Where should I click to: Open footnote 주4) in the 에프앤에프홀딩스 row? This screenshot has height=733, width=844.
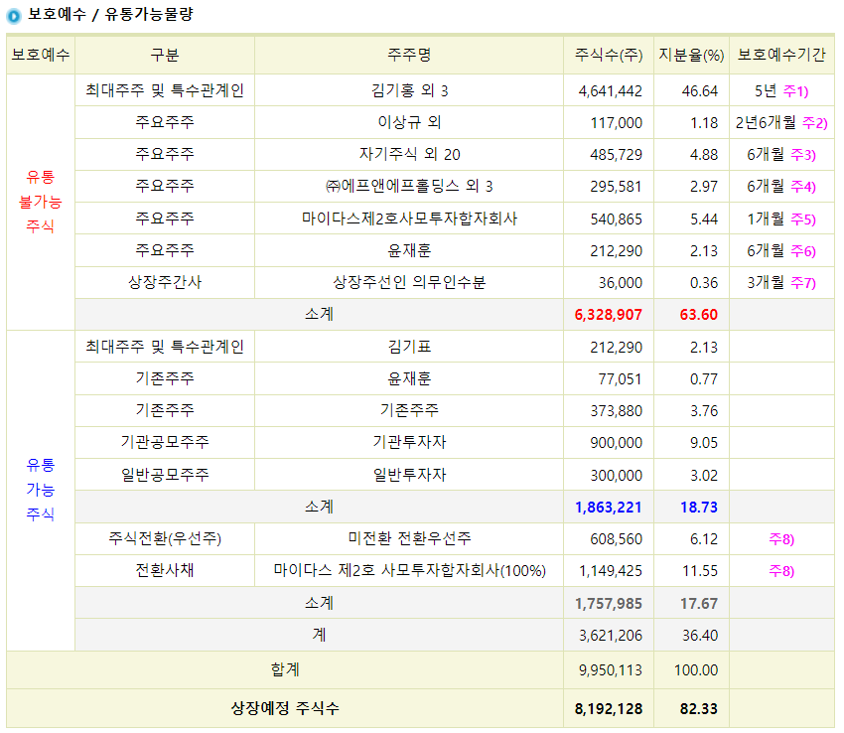pos(803,187)
